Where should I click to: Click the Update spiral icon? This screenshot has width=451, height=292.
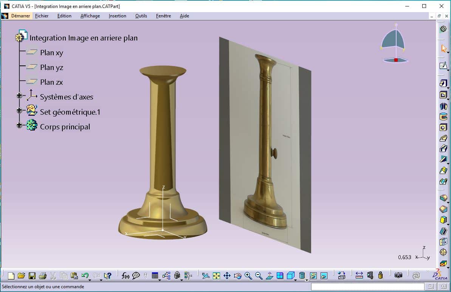[416, 276]
